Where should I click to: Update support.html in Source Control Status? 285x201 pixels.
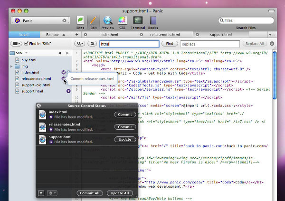125,139
